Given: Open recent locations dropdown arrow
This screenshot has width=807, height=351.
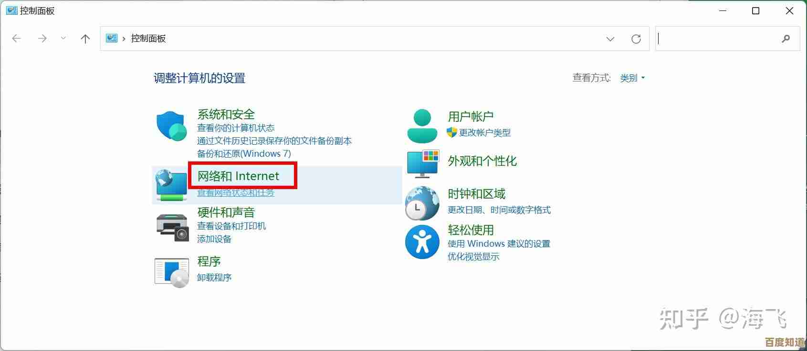Looking at the screenshot, I should tap(63, 39).
